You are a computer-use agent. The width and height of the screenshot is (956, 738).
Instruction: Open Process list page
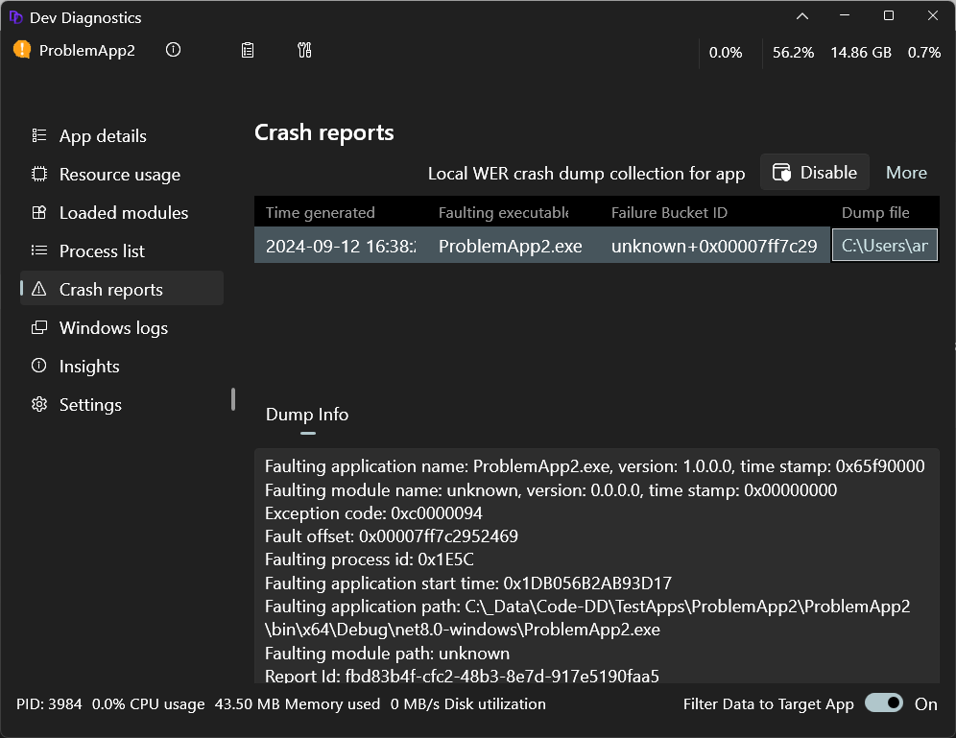tap(122, 250)
